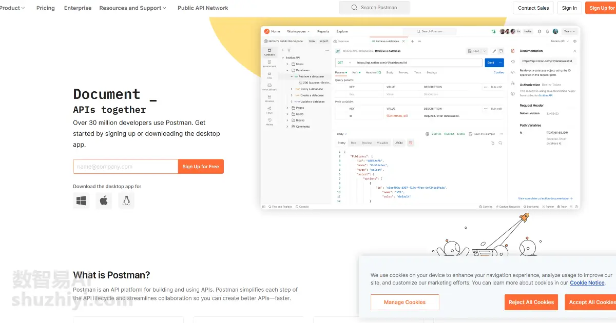The height and width of the screenshot is (323, 616).
Task: Click the code snippet icon in right rail
Action: tap(513, 72)
